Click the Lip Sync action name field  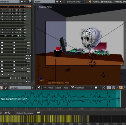(20, 88)
